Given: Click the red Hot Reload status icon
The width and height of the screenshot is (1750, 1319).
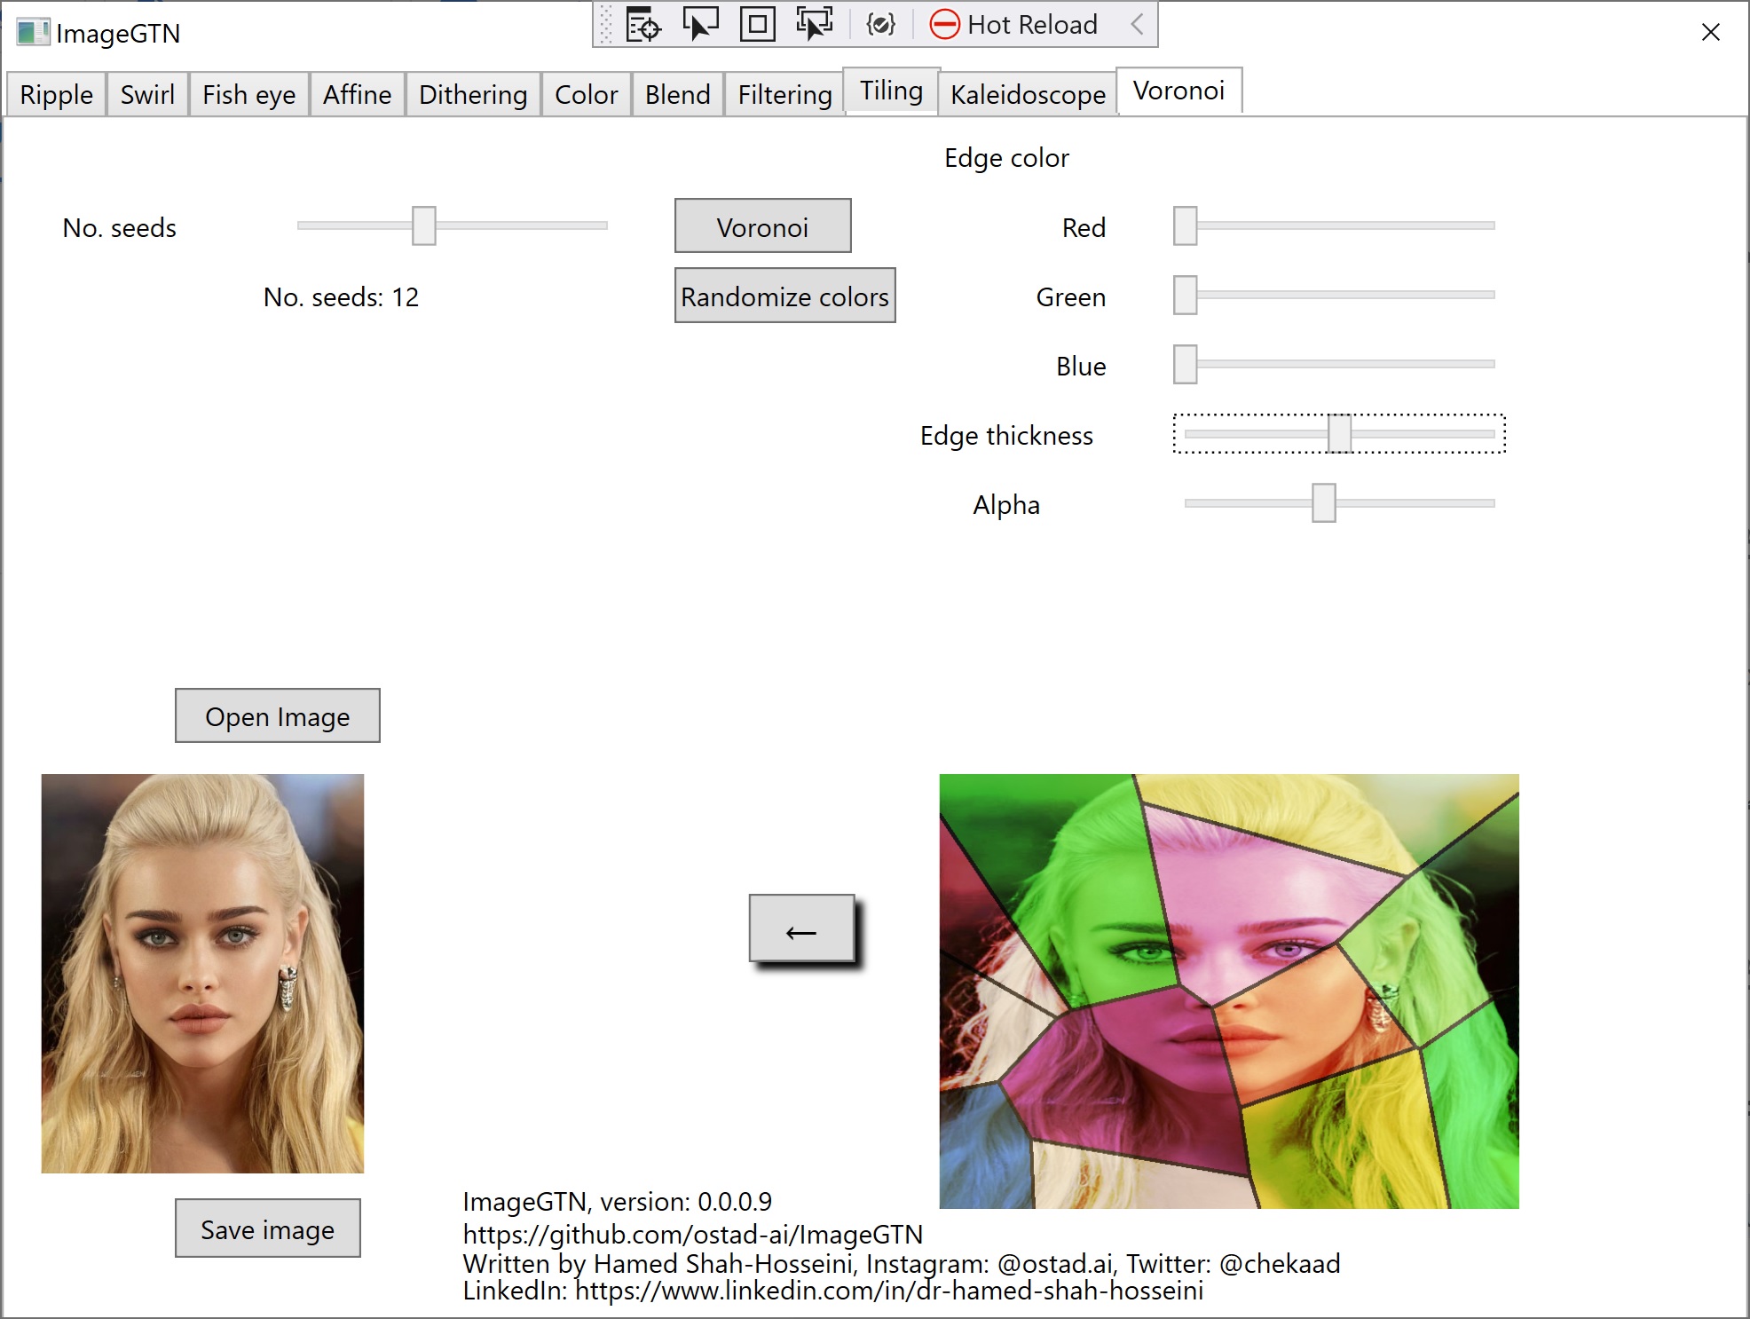Looking at the screenshot, I should 944,25.
